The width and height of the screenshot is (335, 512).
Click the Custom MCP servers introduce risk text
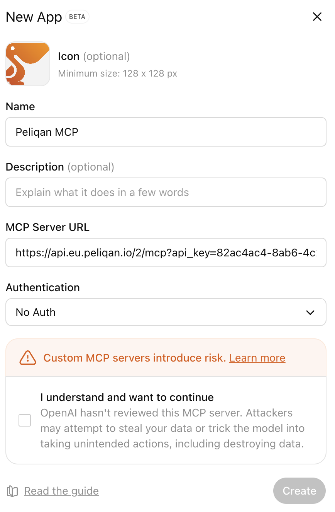coord(135,358)
